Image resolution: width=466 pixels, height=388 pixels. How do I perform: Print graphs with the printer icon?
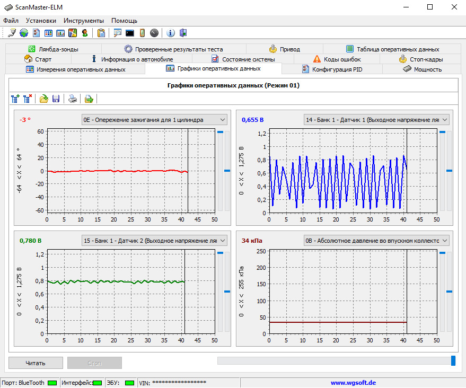coord(73,99)
